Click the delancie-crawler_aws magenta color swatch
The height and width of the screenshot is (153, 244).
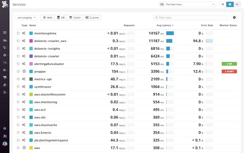point(31,41)
